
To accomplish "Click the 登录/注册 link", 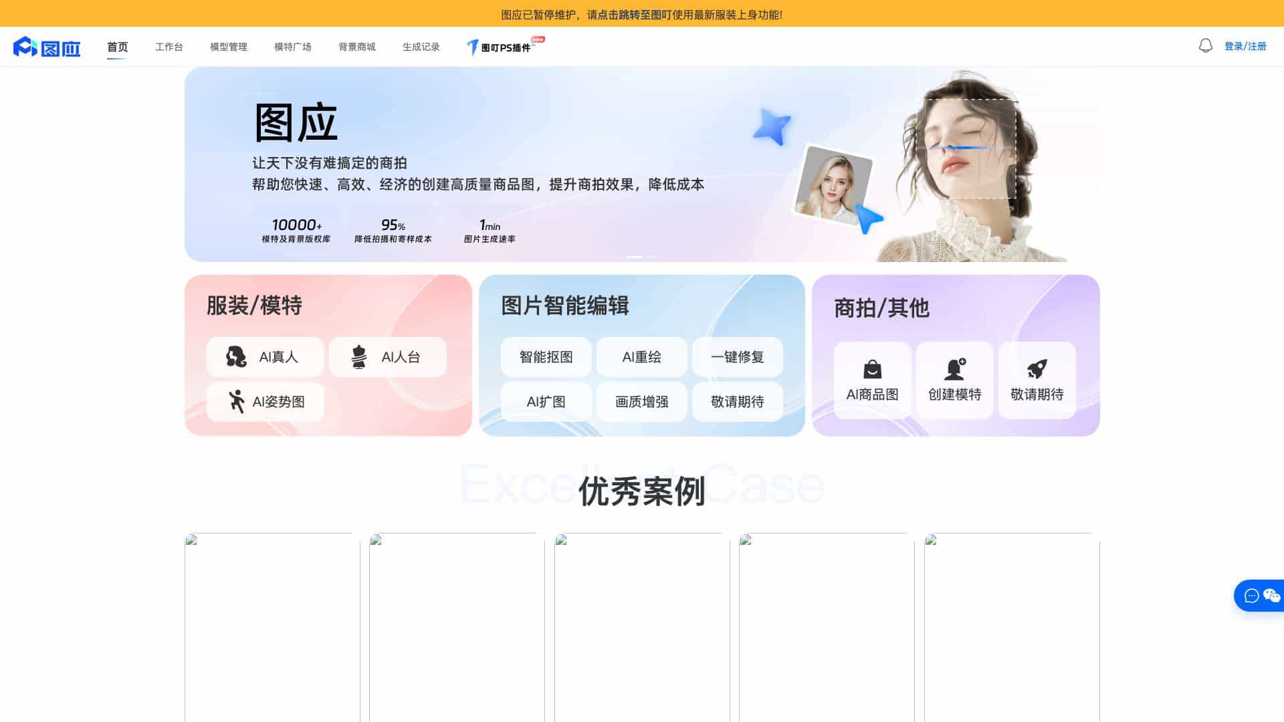I will click(1245, 46).
